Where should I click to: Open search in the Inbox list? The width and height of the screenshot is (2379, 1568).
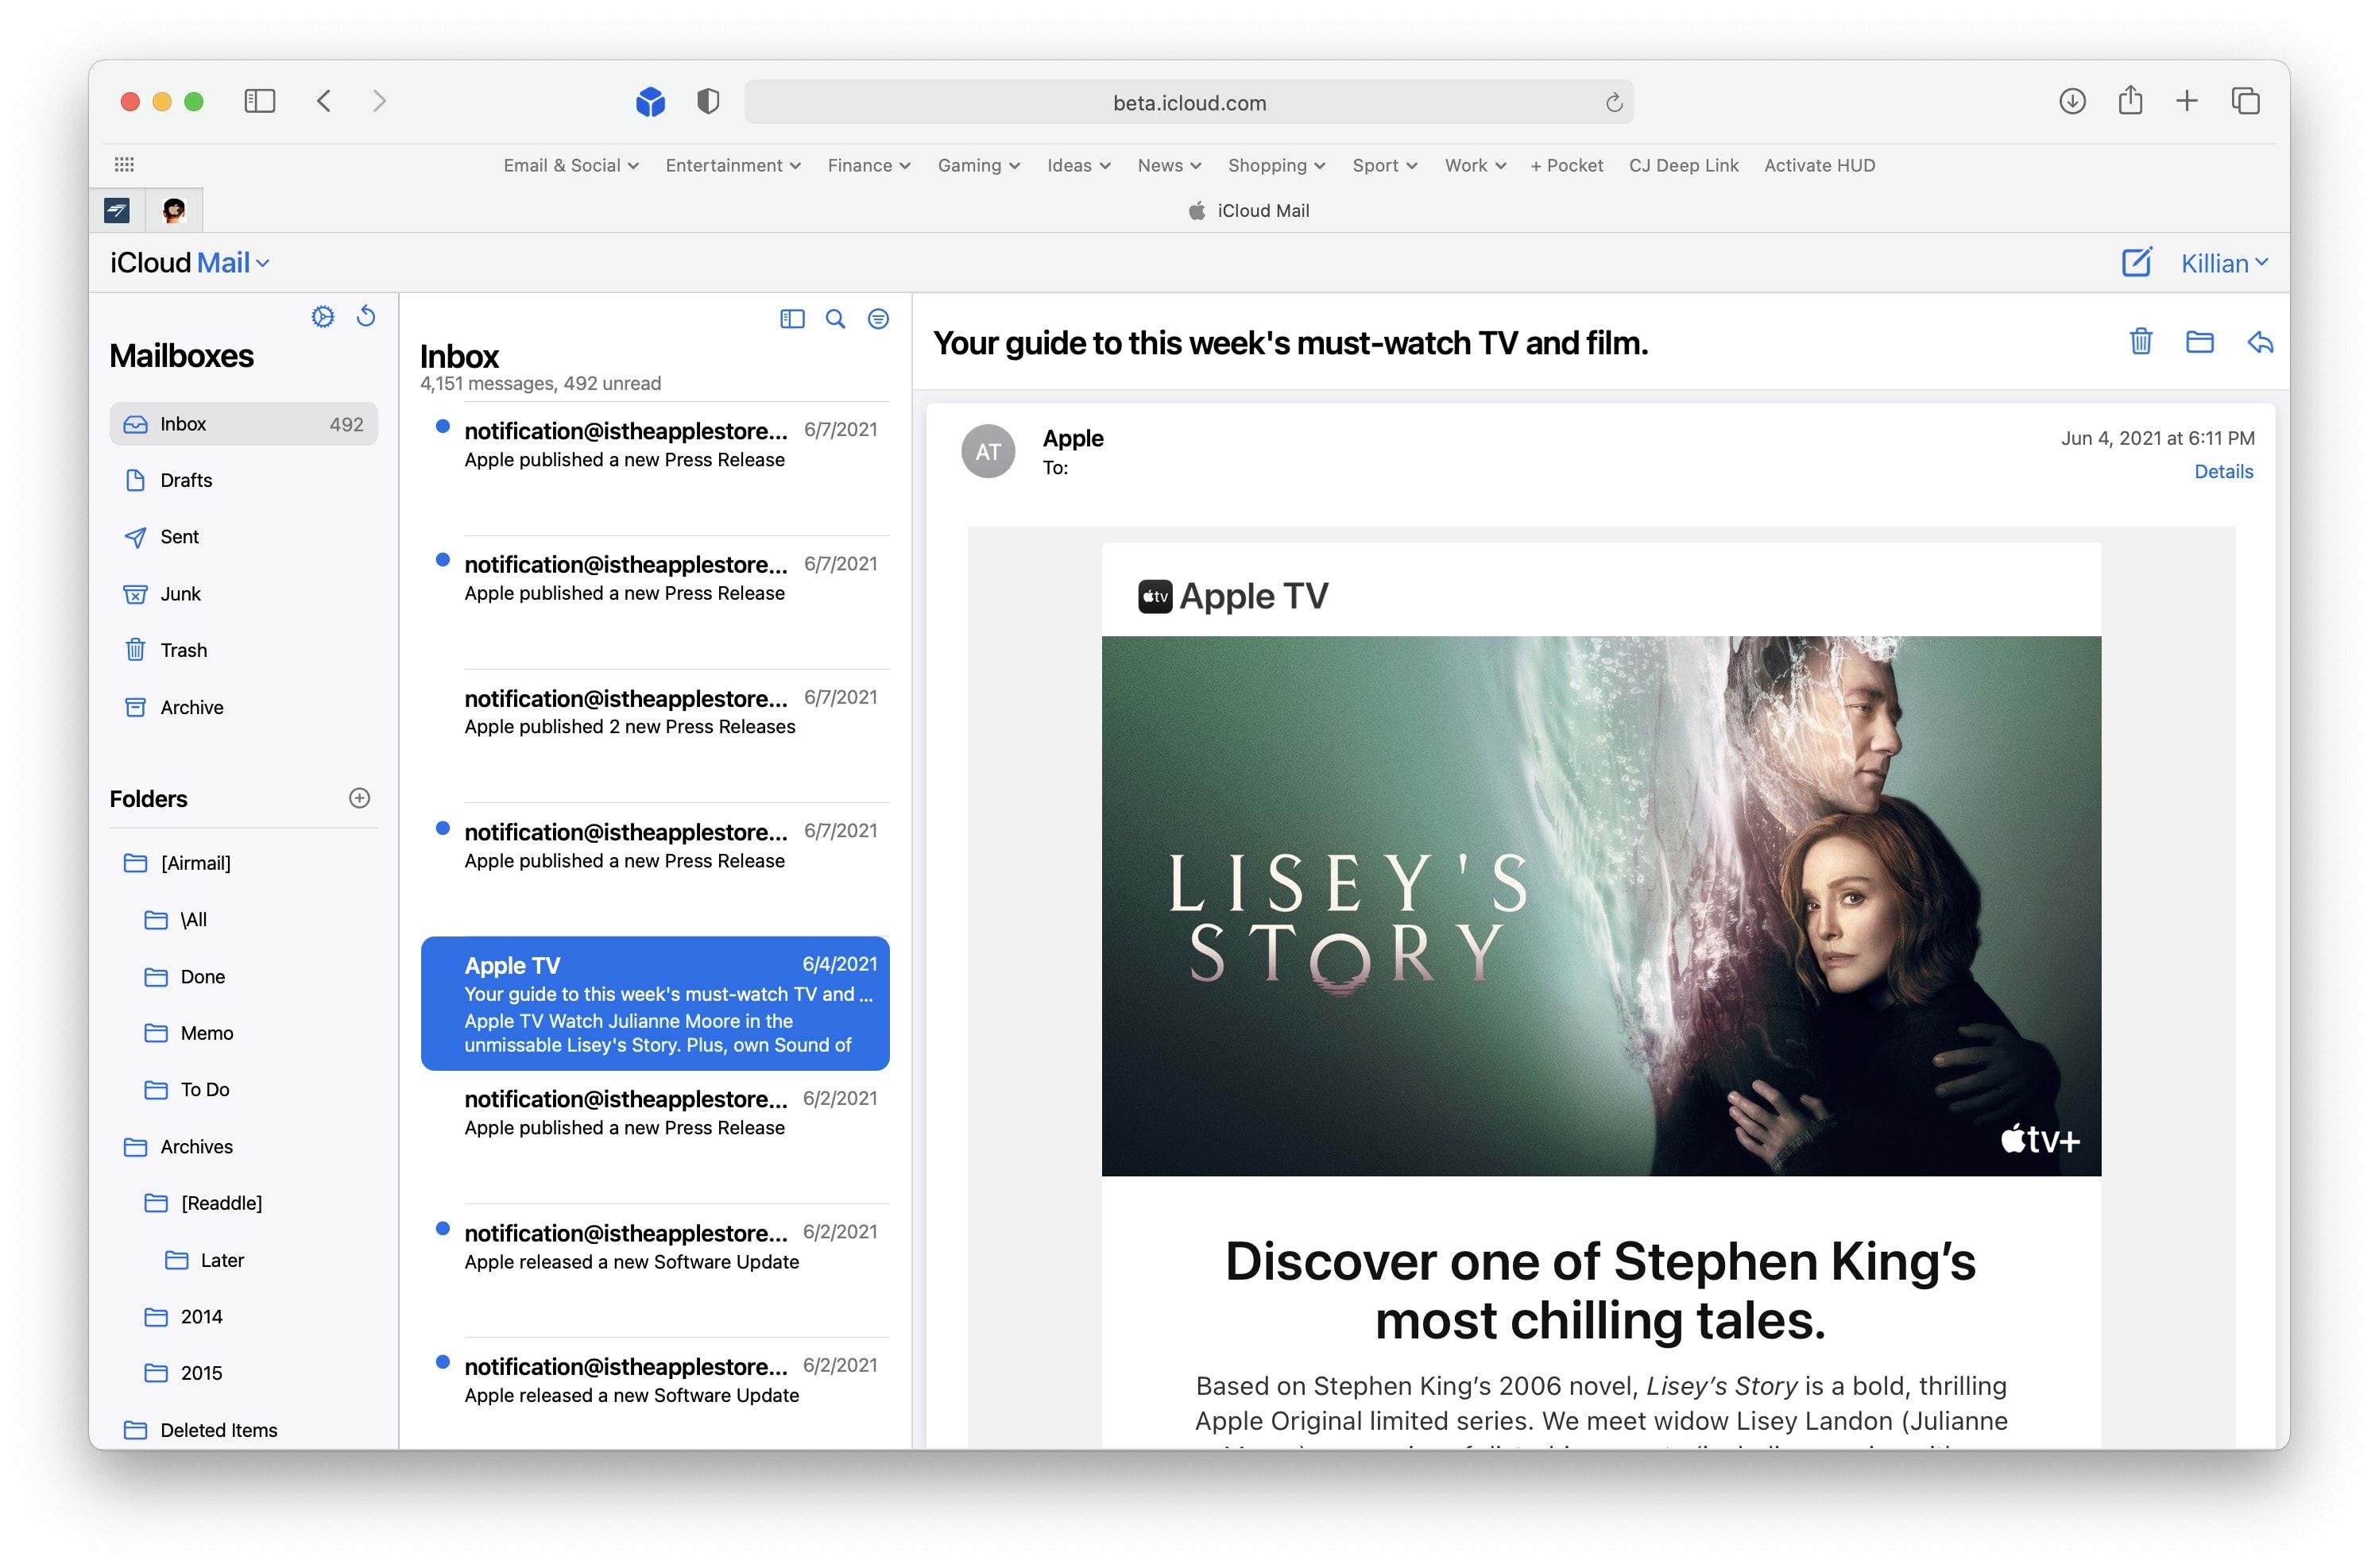[x=834, y=319]
